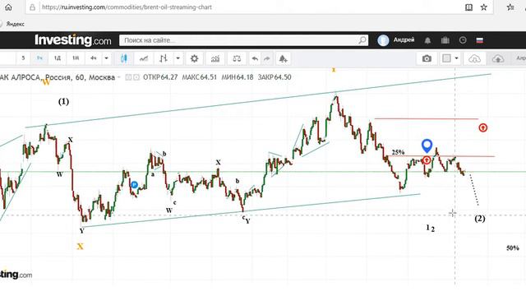Open the alerts bell in header
This screenshot has height=296, width=526.
click(427, 40)
